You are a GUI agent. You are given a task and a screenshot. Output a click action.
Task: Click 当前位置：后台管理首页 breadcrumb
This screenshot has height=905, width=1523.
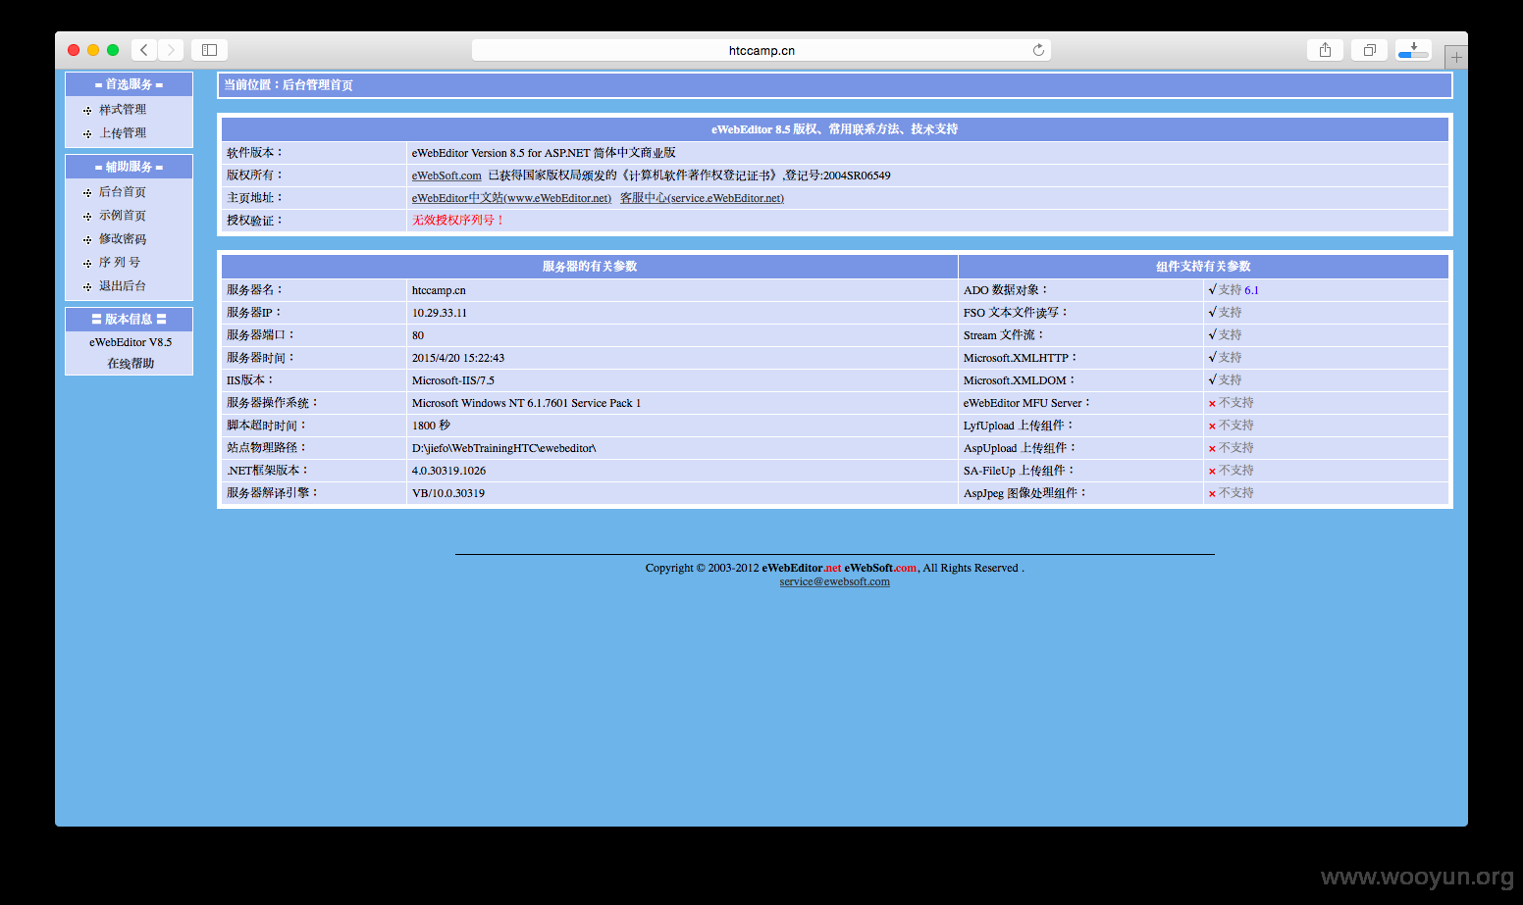coord(289,85)
